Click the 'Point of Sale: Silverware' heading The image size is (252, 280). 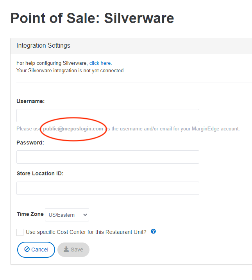92,18
